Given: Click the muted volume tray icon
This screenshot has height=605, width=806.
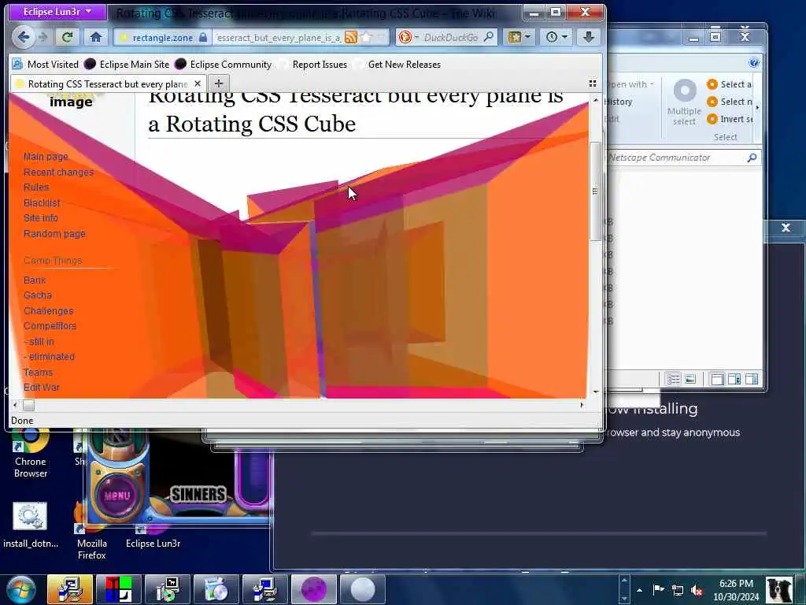Looking at the screenshot, I should [x=697, y=591].
